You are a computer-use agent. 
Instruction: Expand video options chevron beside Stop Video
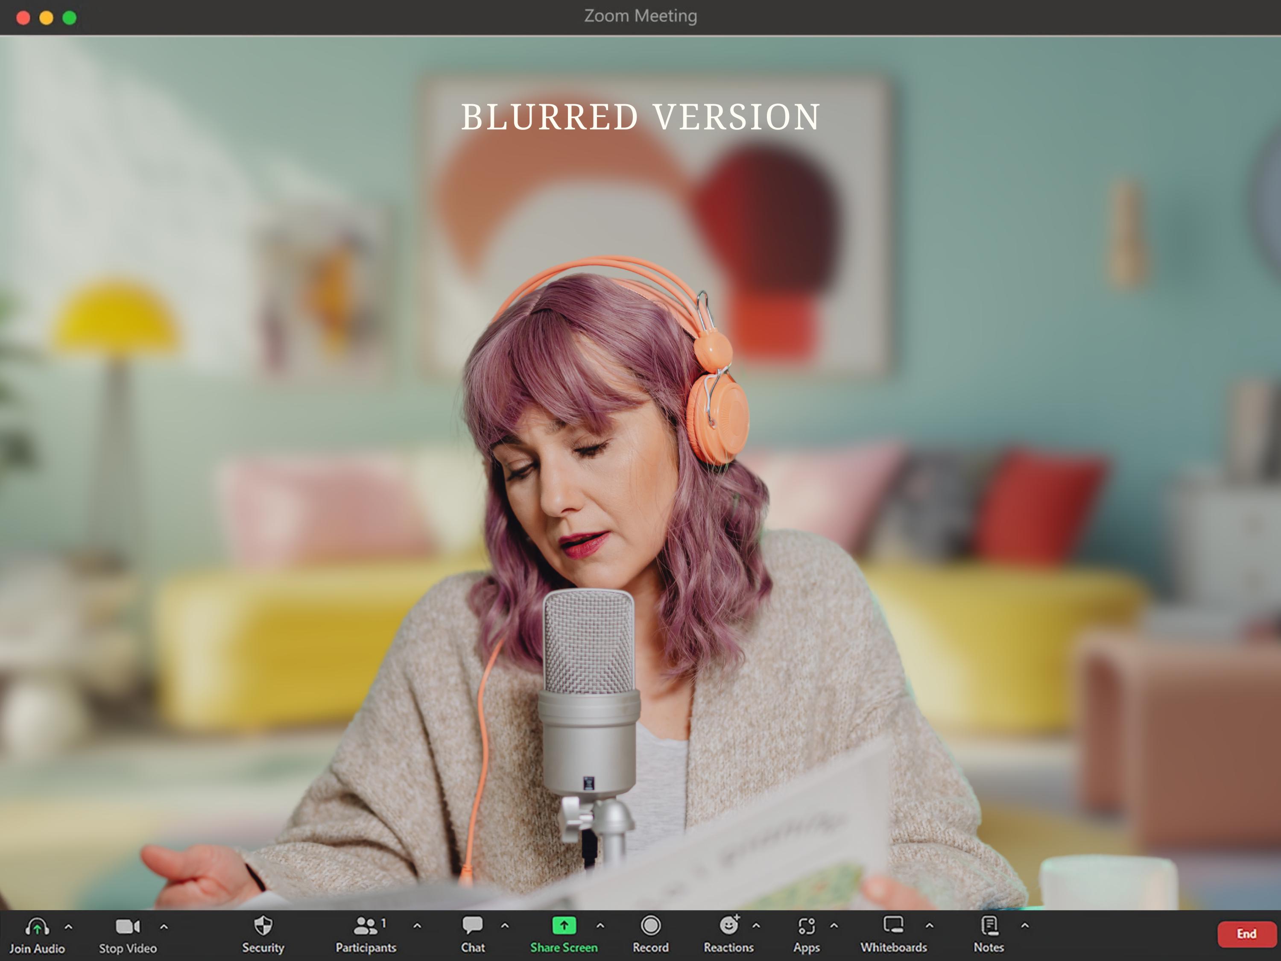(x=164, y=927)
